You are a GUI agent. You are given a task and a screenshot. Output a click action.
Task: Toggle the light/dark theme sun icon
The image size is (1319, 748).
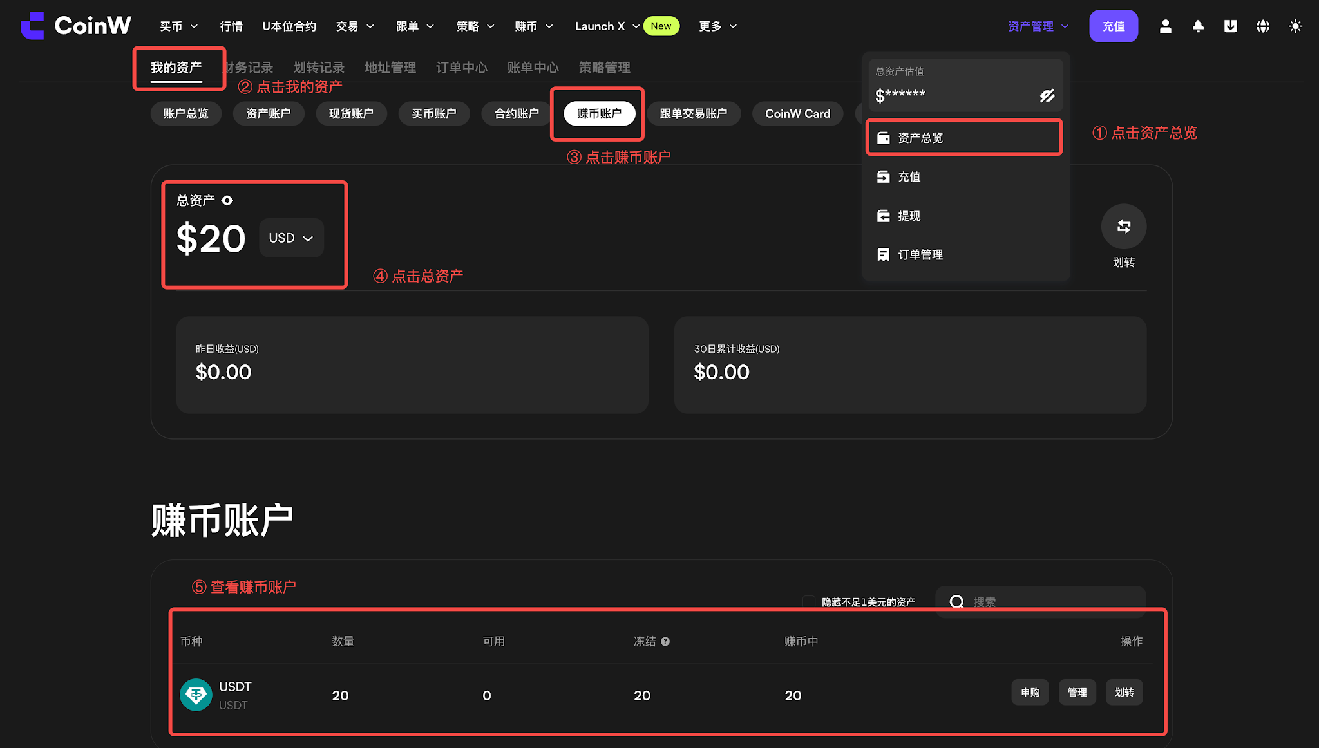(1295, 26)
